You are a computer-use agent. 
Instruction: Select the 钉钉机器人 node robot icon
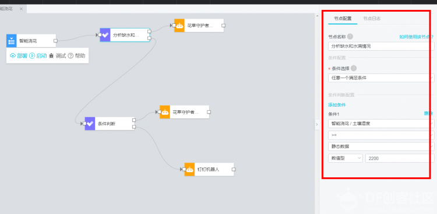tap(189, 169)
